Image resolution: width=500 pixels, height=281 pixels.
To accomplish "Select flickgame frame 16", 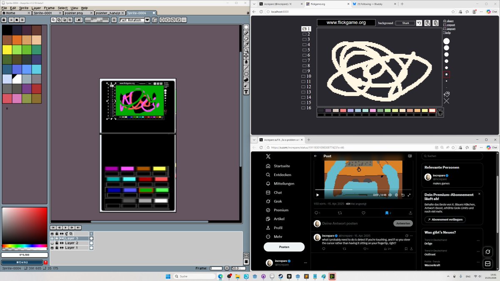I will click(306, 108).
